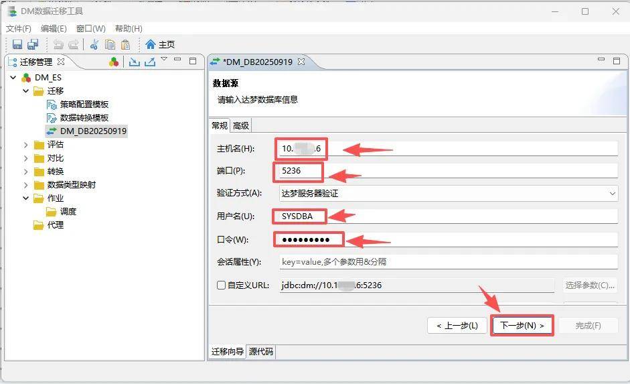
Task: Minimize the editor area
Action: (x=601, y=59)
